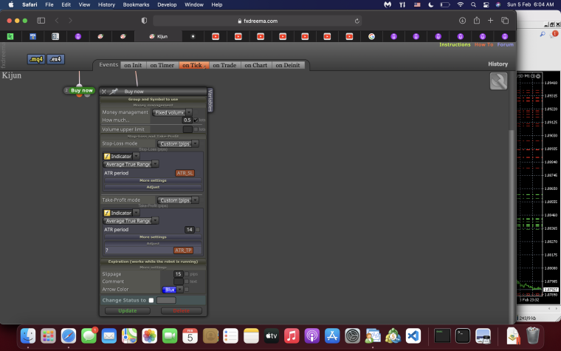Reload the fxdreema.com page

coord(357,21)
